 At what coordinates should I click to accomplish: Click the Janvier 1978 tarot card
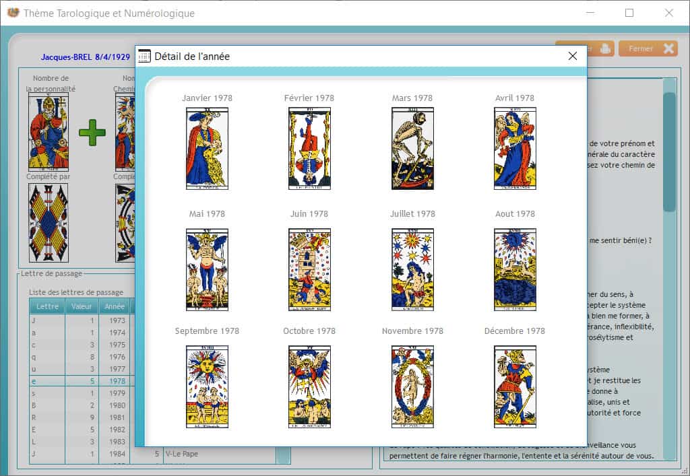pyautogui.click(x=208, y=149)
